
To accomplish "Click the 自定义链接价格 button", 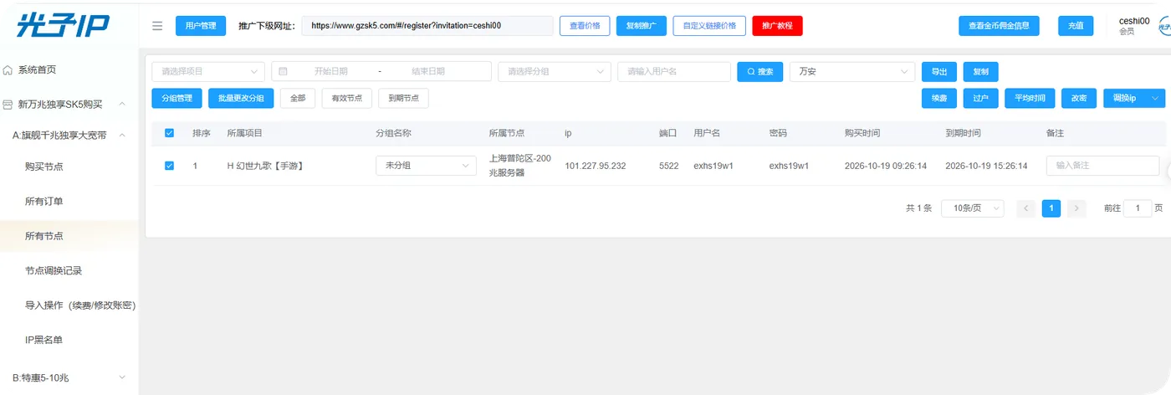I will [709, 26].
